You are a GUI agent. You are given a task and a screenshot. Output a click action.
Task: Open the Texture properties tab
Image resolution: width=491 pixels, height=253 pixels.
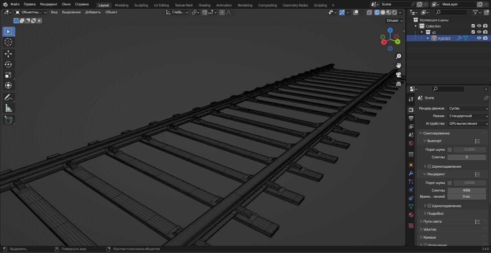pos(411,226)
